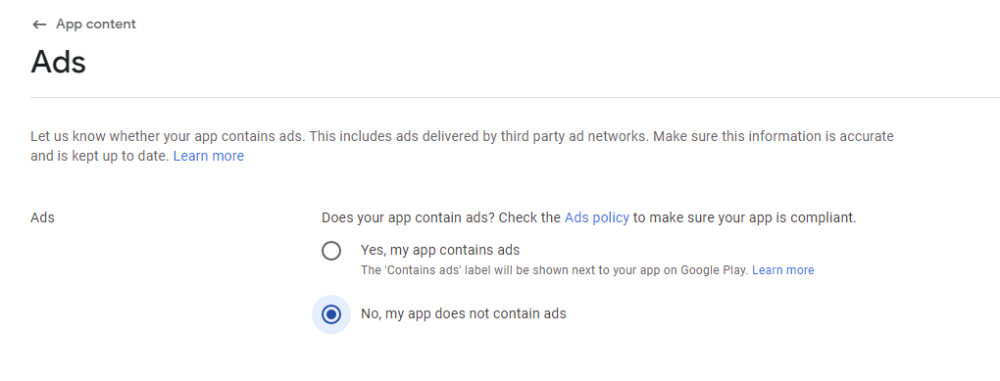Click 'to make sure your app is compliant' text

tap(744, 217)
